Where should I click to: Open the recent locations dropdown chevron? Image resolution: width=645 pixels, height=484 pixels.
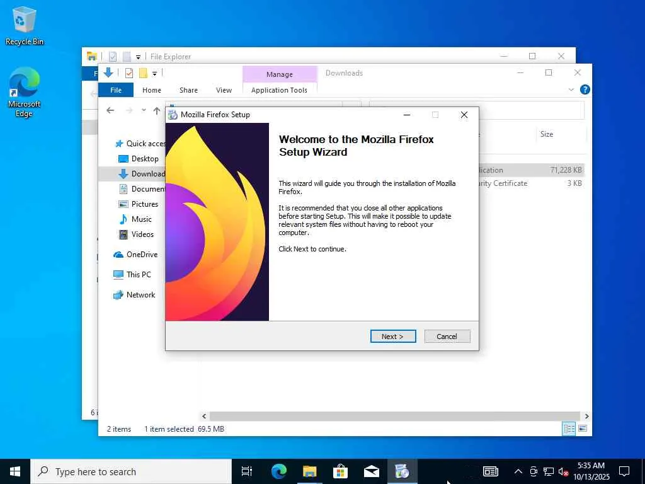(x=144, y=110)
